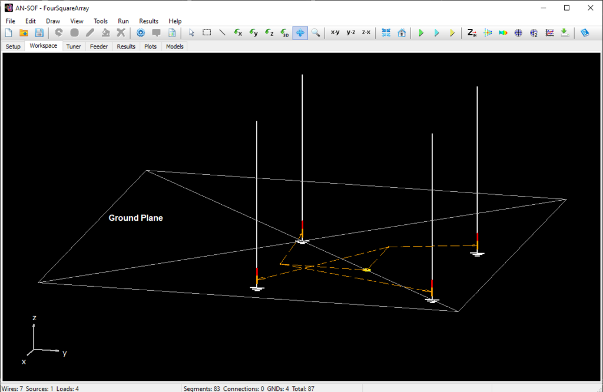This screenshot has width=603, height=392.
Task: Toggle the rectangular selection tool
Action: pos(207,32)
